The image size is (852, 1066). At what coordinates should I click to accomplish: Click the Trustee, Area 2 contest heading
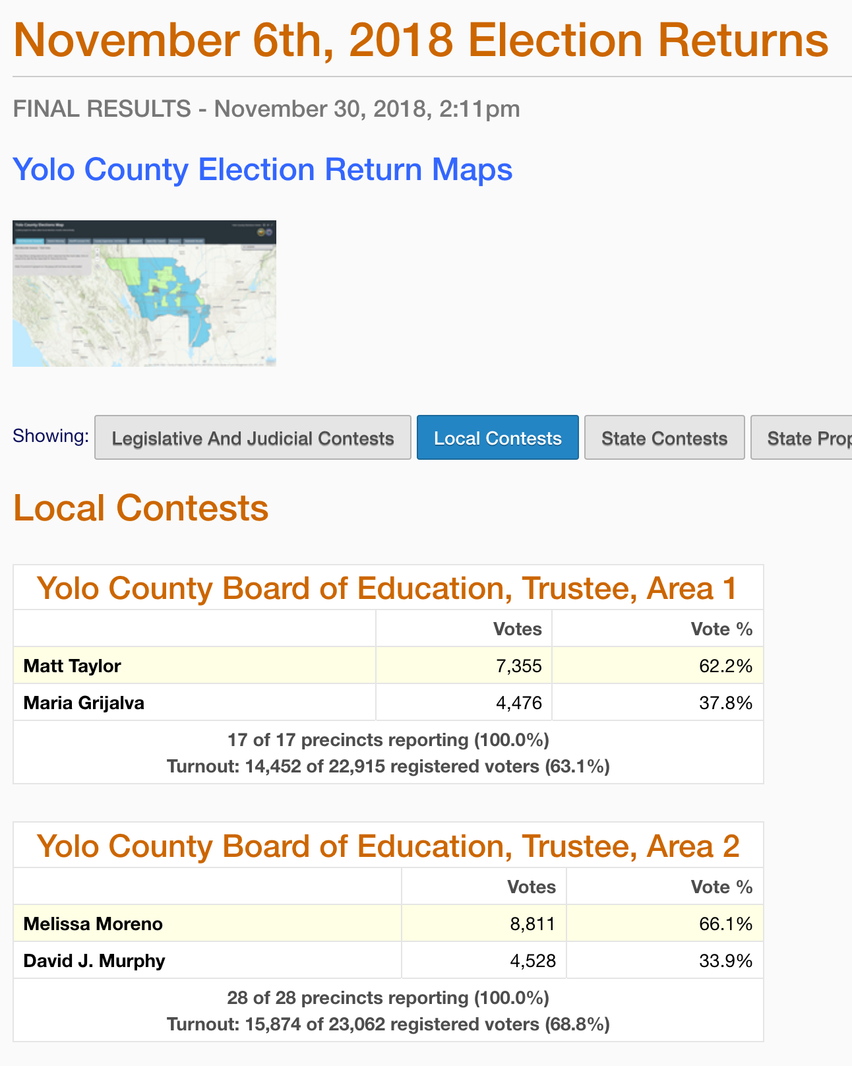point(388,846)
